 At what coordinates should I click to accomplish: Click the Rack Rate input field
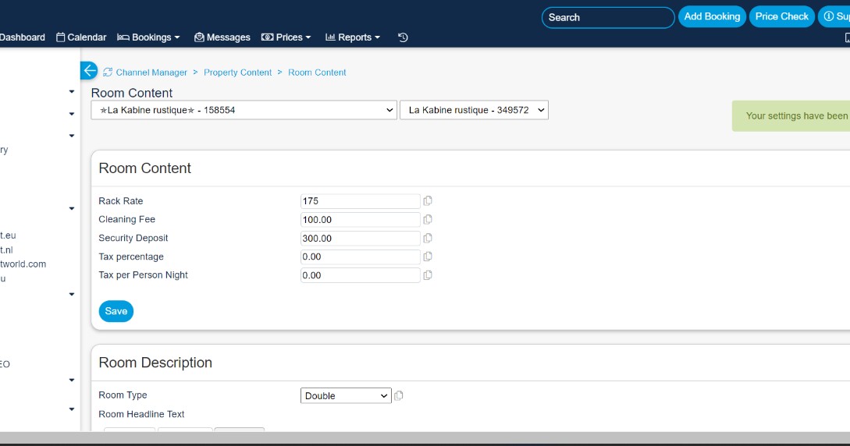pos(361,201)
